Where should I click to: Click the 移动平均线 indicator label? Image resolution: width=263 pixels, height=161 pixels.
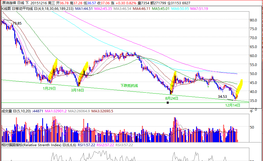[24, 9]
